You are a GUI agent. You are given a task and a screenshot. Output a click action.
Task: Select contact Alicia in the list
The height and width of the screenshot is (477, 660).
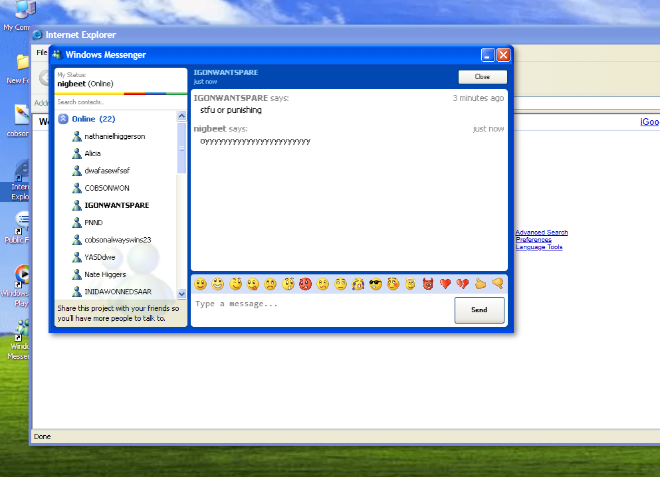92,153
